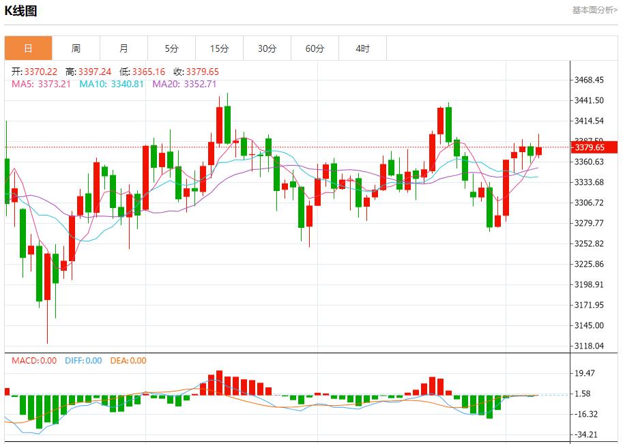623x444 pixels.
Task: Click the K线图 chart title
Action: click(x=20, y=10)
